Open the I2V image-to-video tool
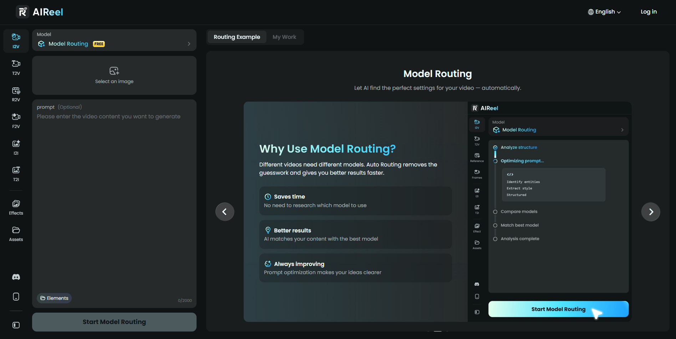Image resolution: width=676 pixels, height=339 pixels. click(x=16, y=41)
